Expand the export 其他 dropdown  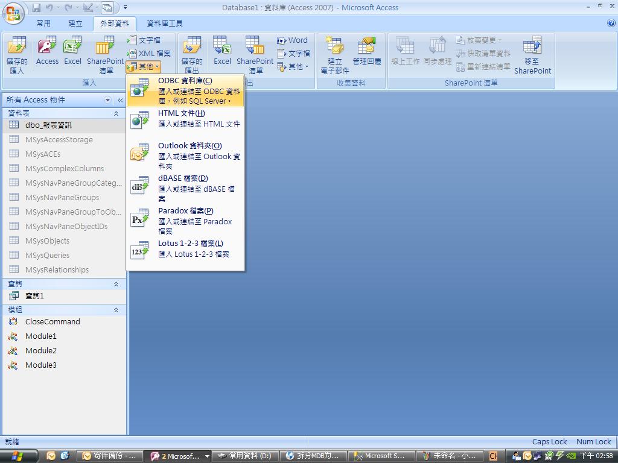(293, 67)
